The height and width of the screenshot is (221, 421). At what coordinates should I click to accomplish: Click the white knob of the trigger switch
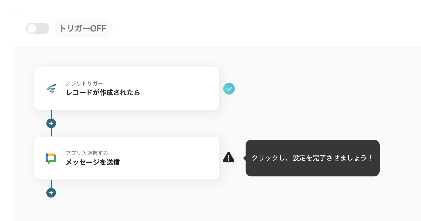[x=32, y=29]
